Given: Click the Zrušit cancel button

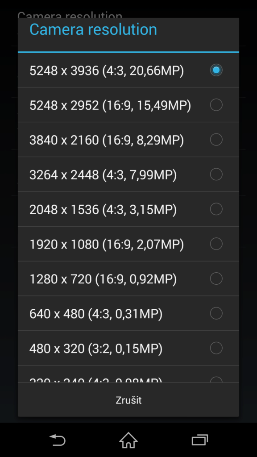Looking at the screenshot, I should 128,400.
